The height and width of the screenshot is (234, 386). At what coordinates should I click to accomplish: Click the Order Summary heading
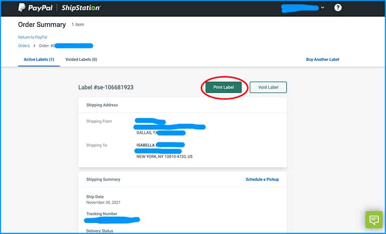point(42,25)
